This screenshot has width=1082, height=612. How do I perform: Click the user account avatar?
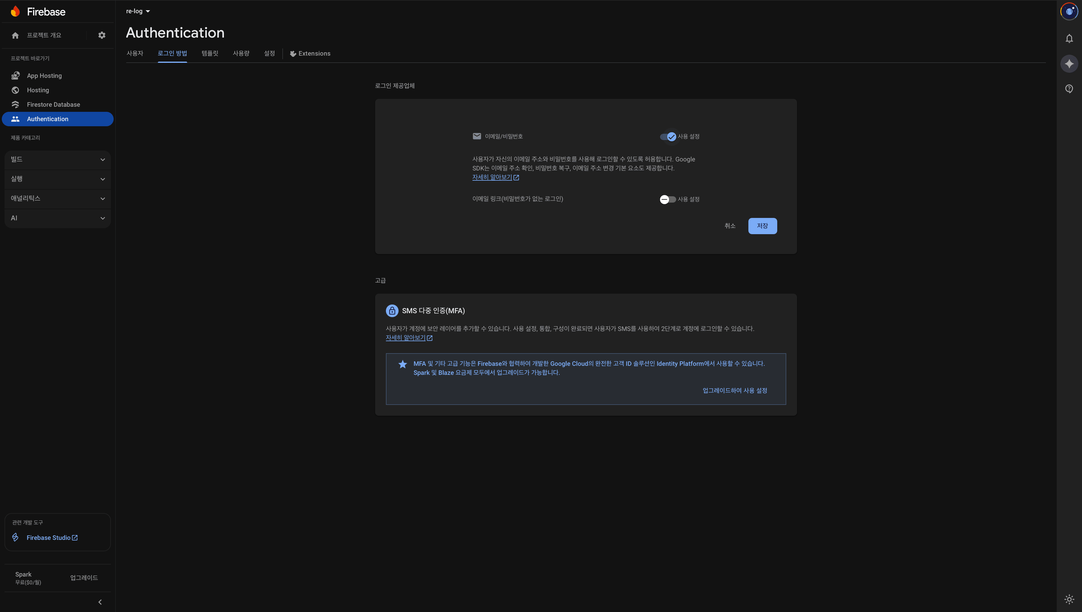coord(1069,12)
